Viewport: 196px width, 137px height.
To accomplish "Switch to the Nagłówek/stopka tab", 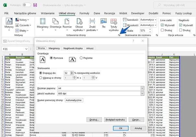I will click(73, 48).
